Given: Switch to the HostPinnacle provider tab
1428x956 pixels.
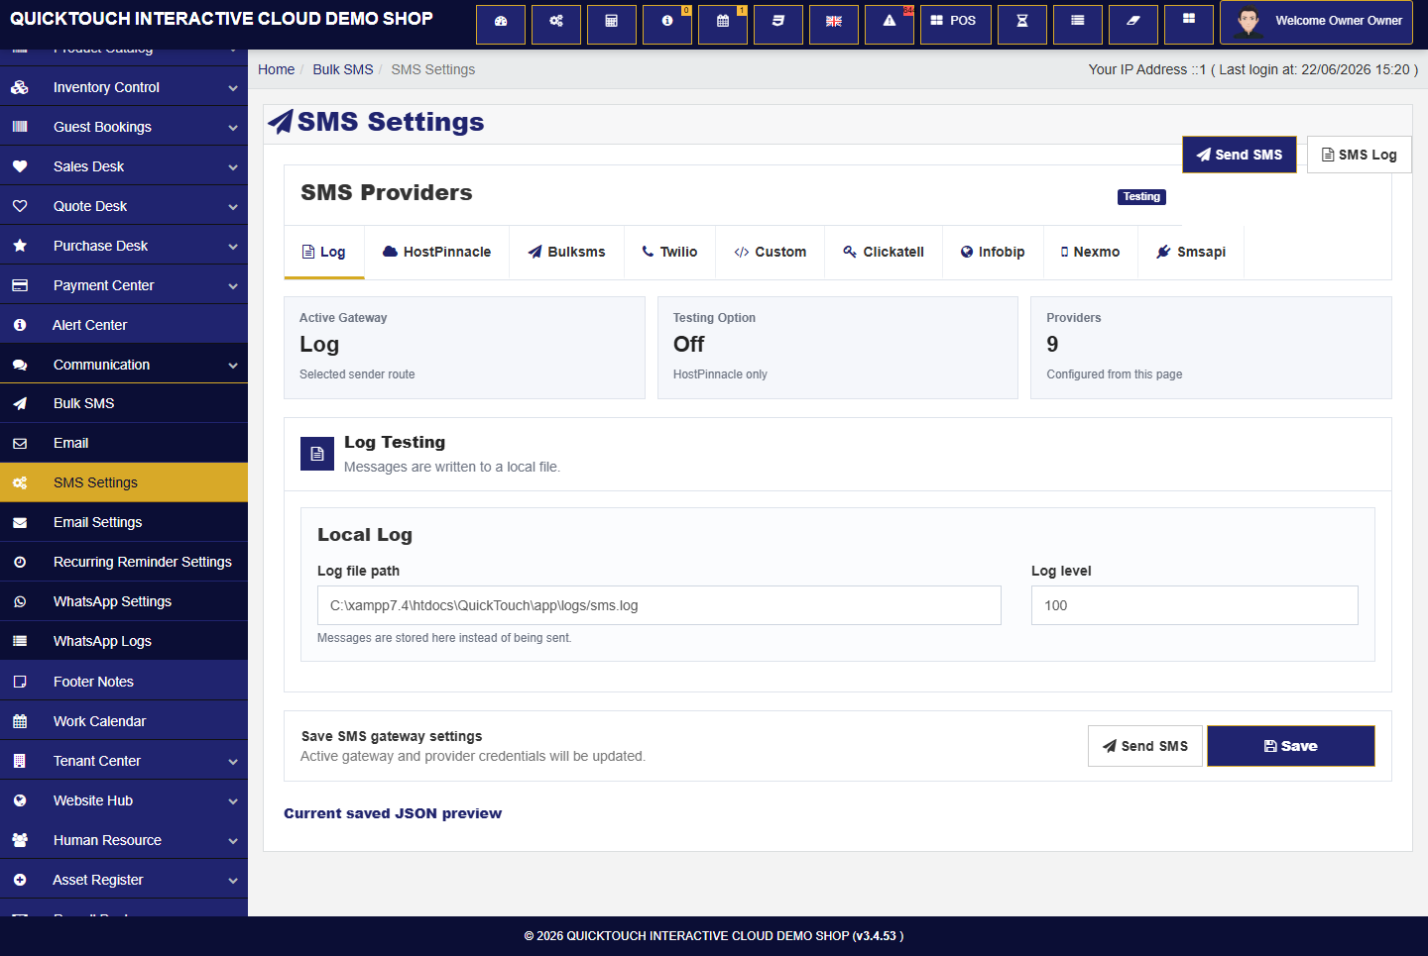Looking at the screenshot, I should tap(437, 252).
